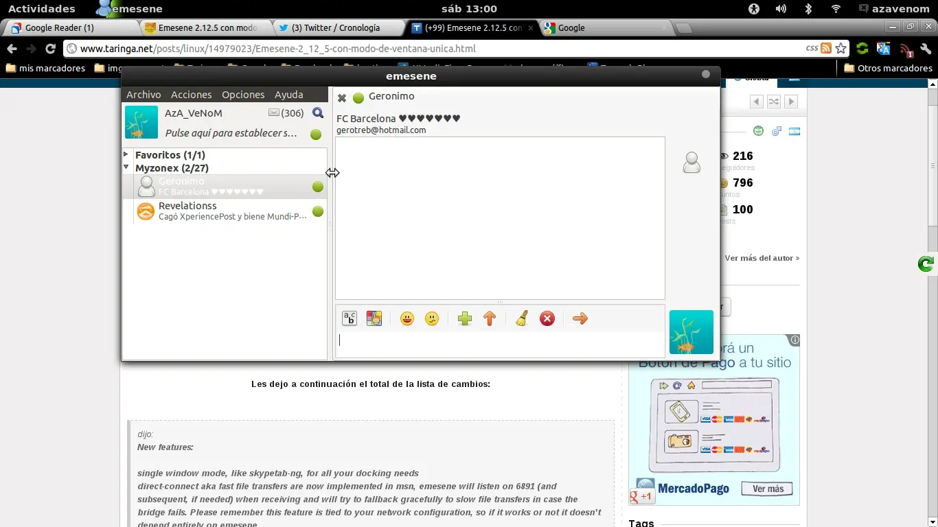
Task: Close the Geronimo conversation tab
Action: pyautogui.click(x=342, y=97)
